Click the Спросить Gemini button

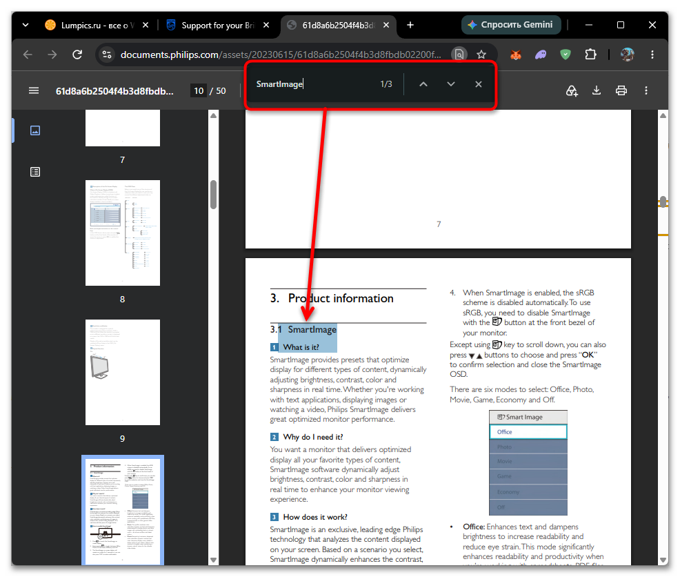coord(511,25)
